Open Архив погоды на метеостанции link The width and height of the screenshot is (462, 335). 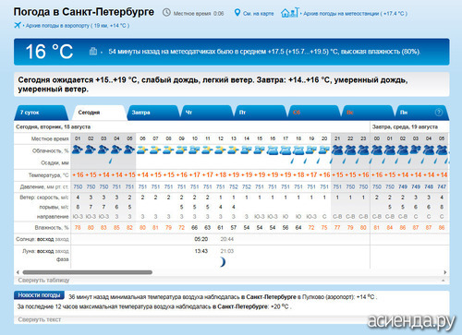[x=355, y=14]
